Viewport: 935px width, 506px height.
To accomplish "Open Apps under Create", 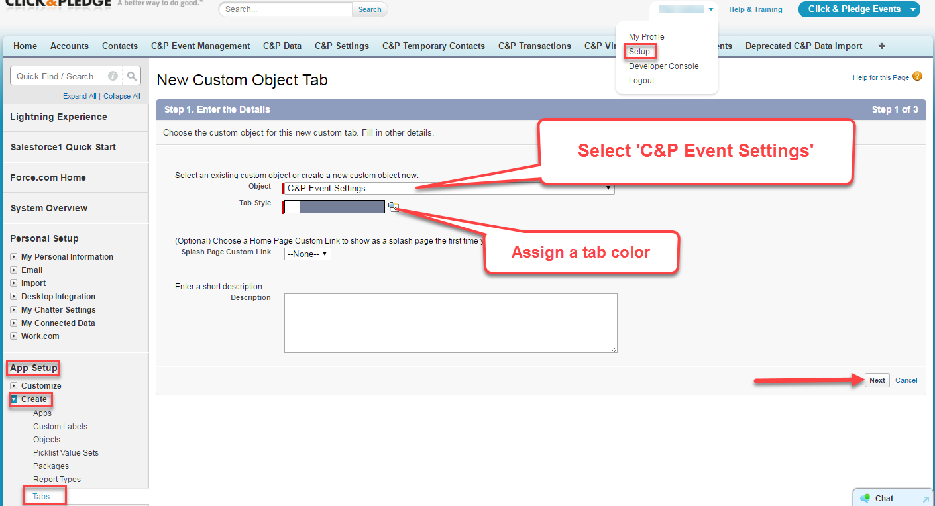I will tap(42, 413).
